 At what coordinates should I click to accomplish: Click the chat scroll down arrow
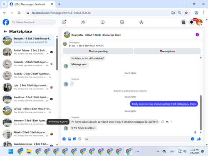pos(201,132)
